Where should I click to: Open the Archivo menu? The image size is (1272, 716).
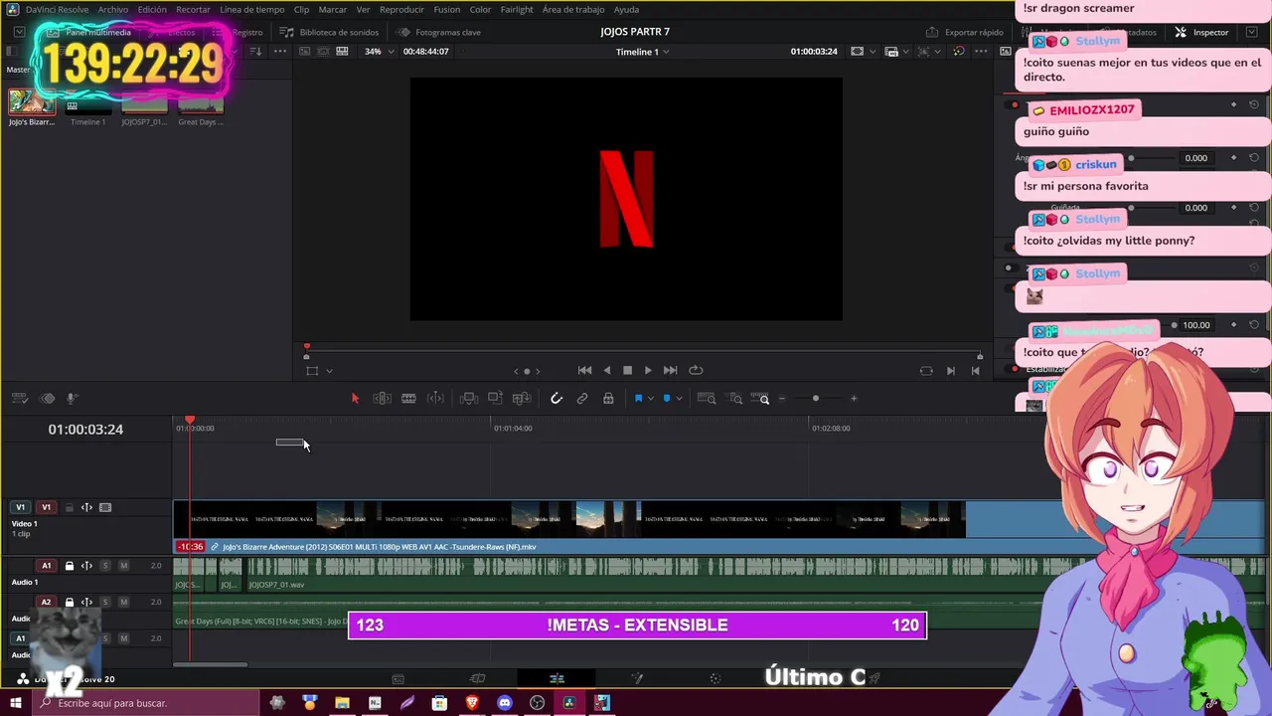pyautogui.click(x=112, y=9)
